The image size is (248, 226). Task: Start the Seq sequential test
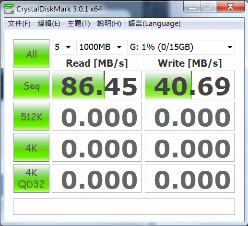[31, 85]
